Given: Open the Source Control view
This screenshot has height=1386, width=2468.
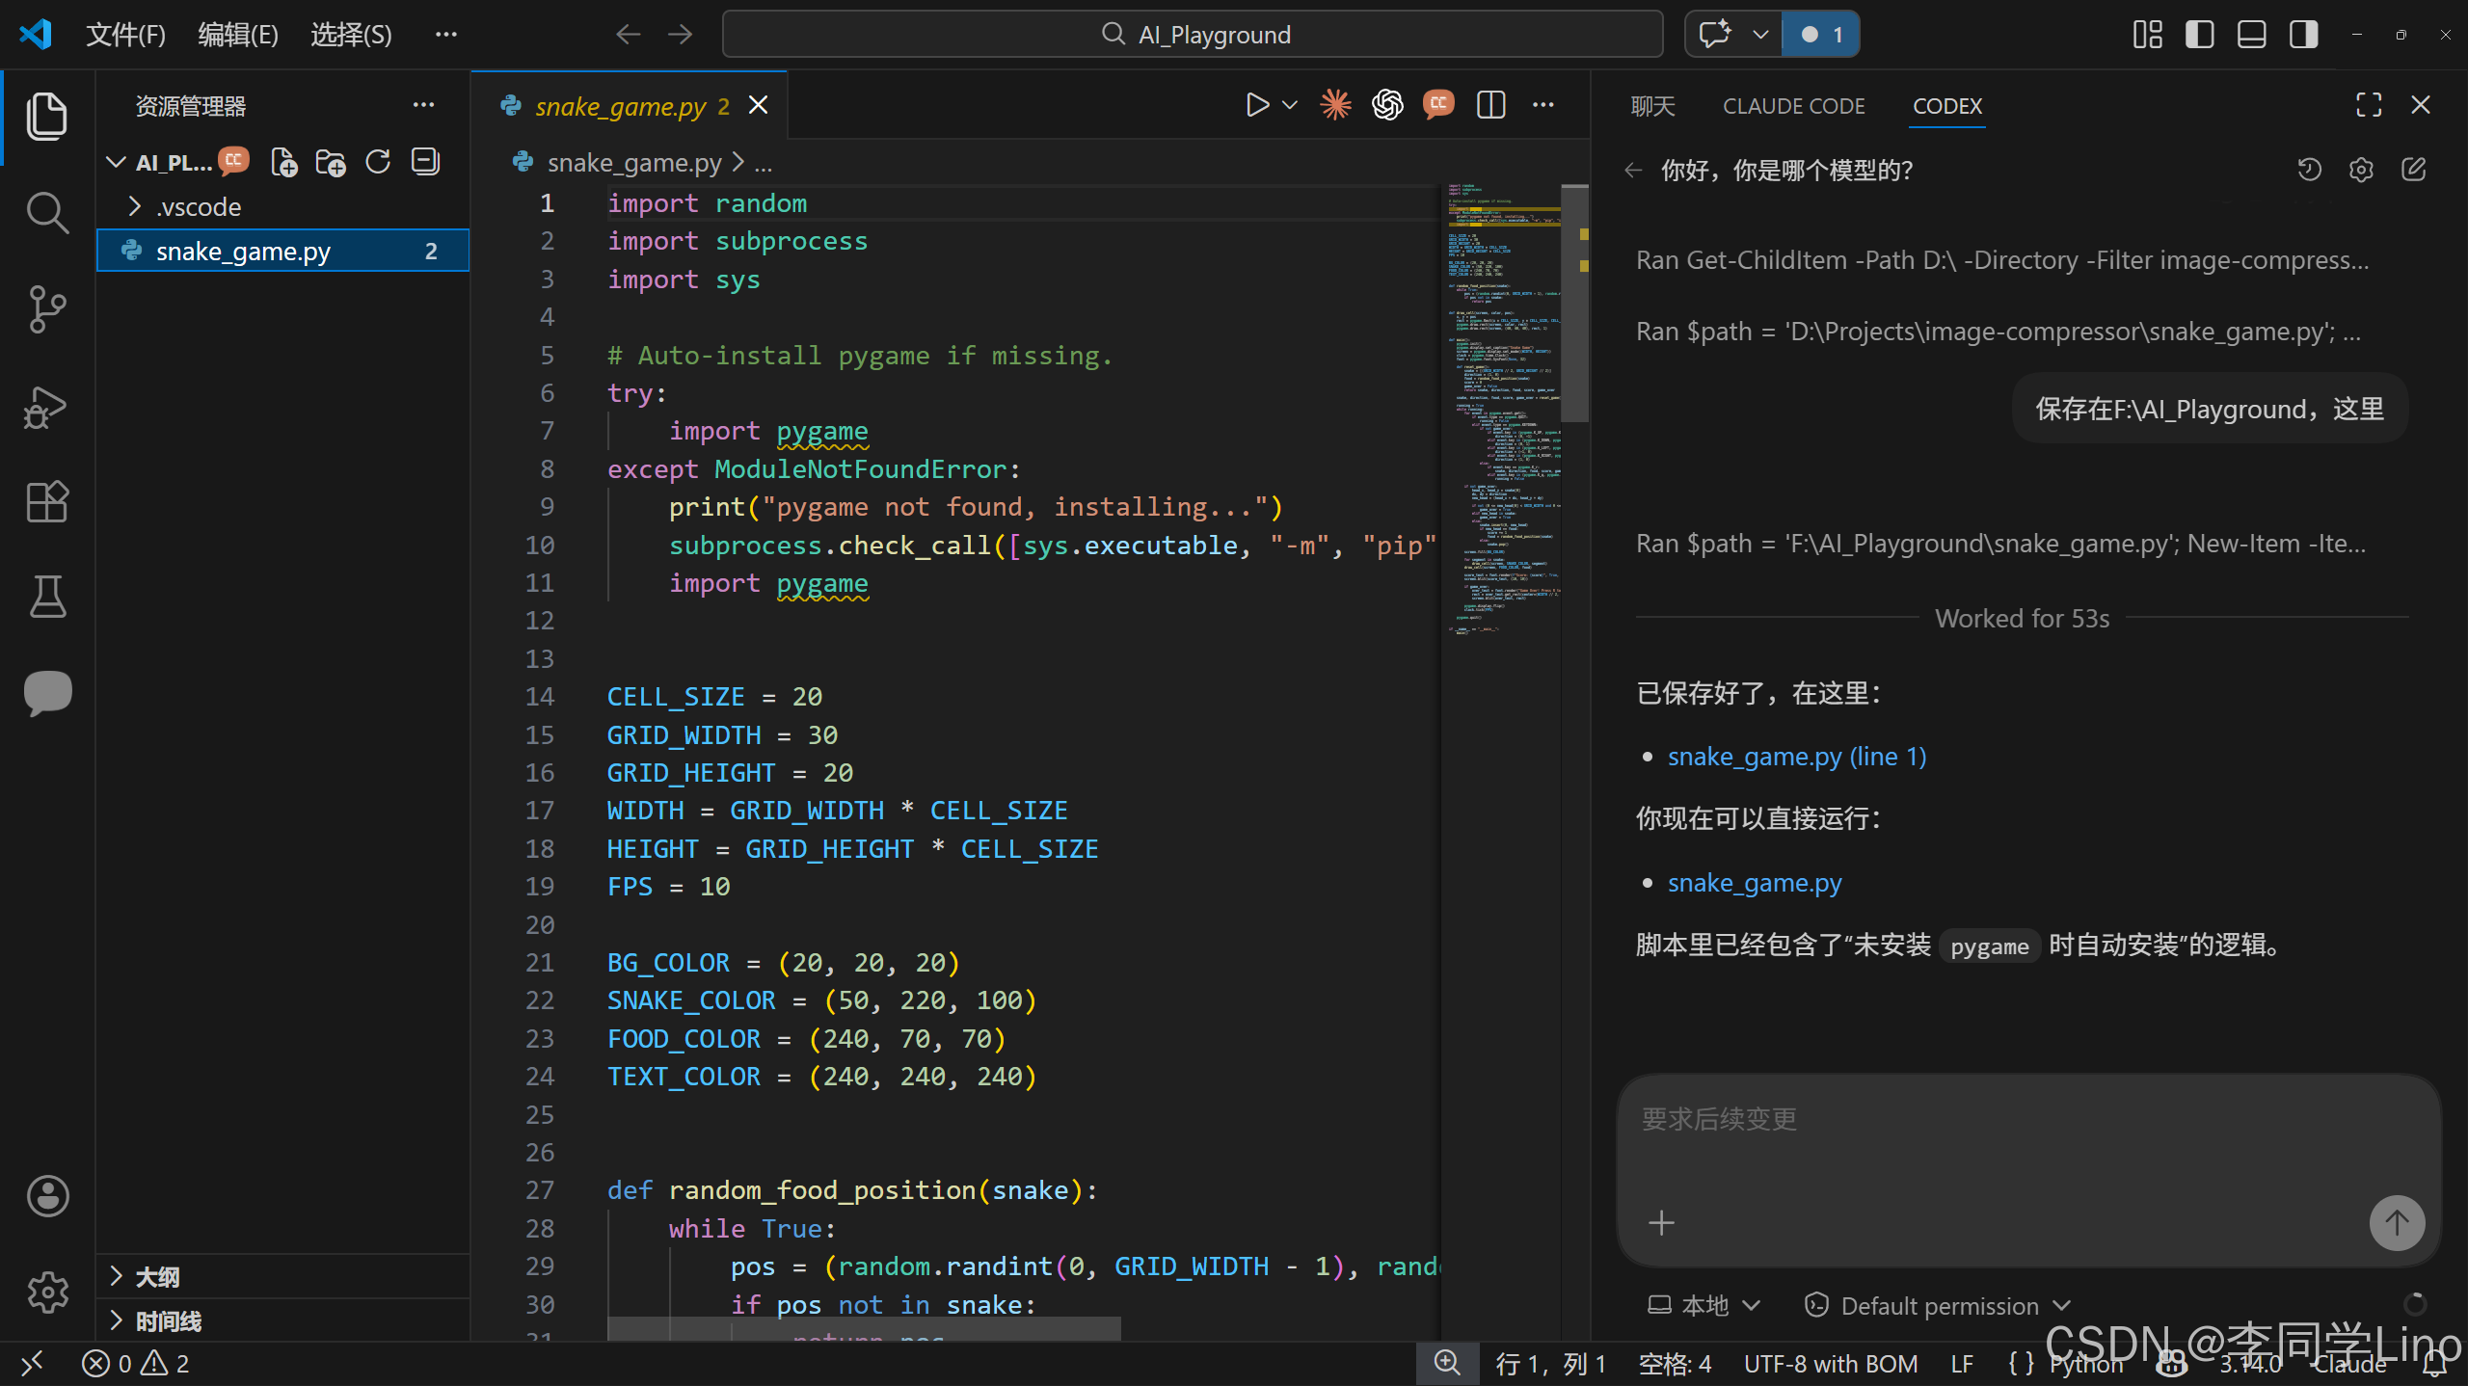Looking at the screenshot, I should [46, 308].
